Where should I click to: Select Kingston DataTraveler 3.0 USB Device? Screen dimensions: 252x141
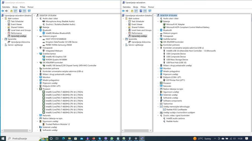pyautogui.click(x=61, y=42)
